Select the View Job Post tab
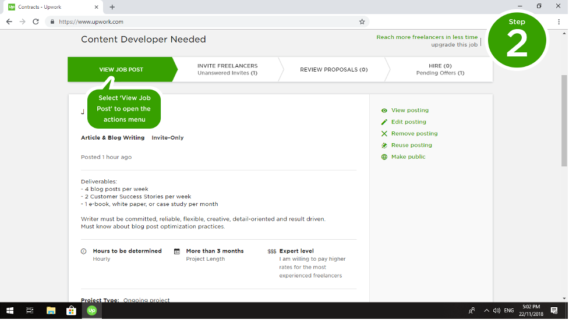 pyautogui.click(x=121, y=69)
